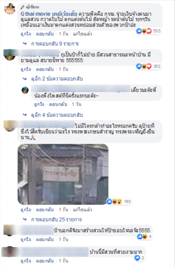Screen dimensions: 175x267
Task: Like the comment ending with 5555
Action: click(26, 239)
